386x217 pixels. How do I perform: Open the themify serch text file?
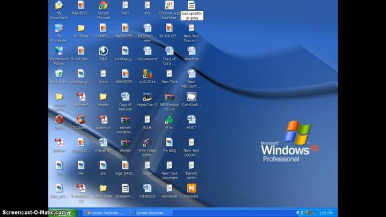click(x=191, y=165)
